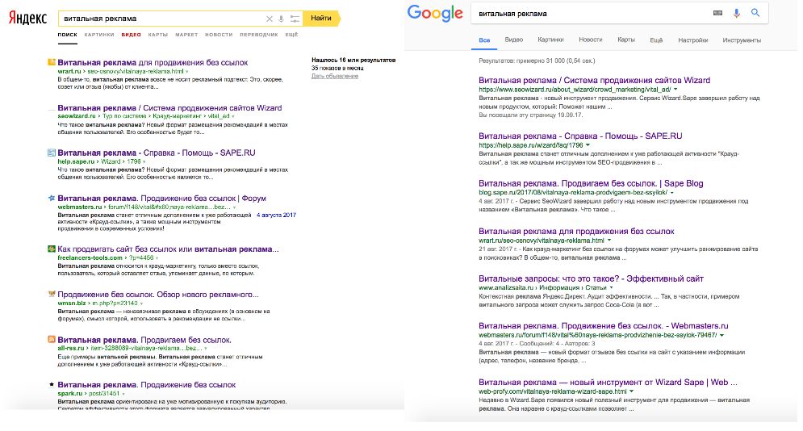The image size is (803, 431).
Task: Open Yandex result 'Продвигаем без ссылок.' from all-rss.ru
Action: [144, 340]
